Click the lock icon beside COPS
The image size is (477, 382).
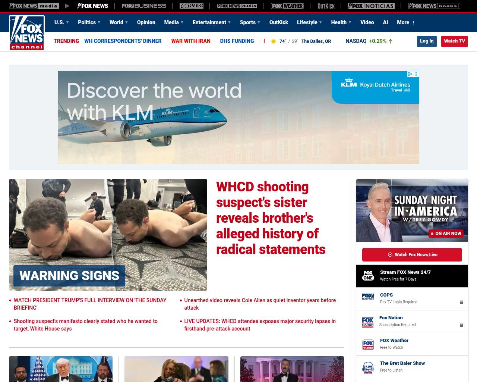tap(461, 302)
